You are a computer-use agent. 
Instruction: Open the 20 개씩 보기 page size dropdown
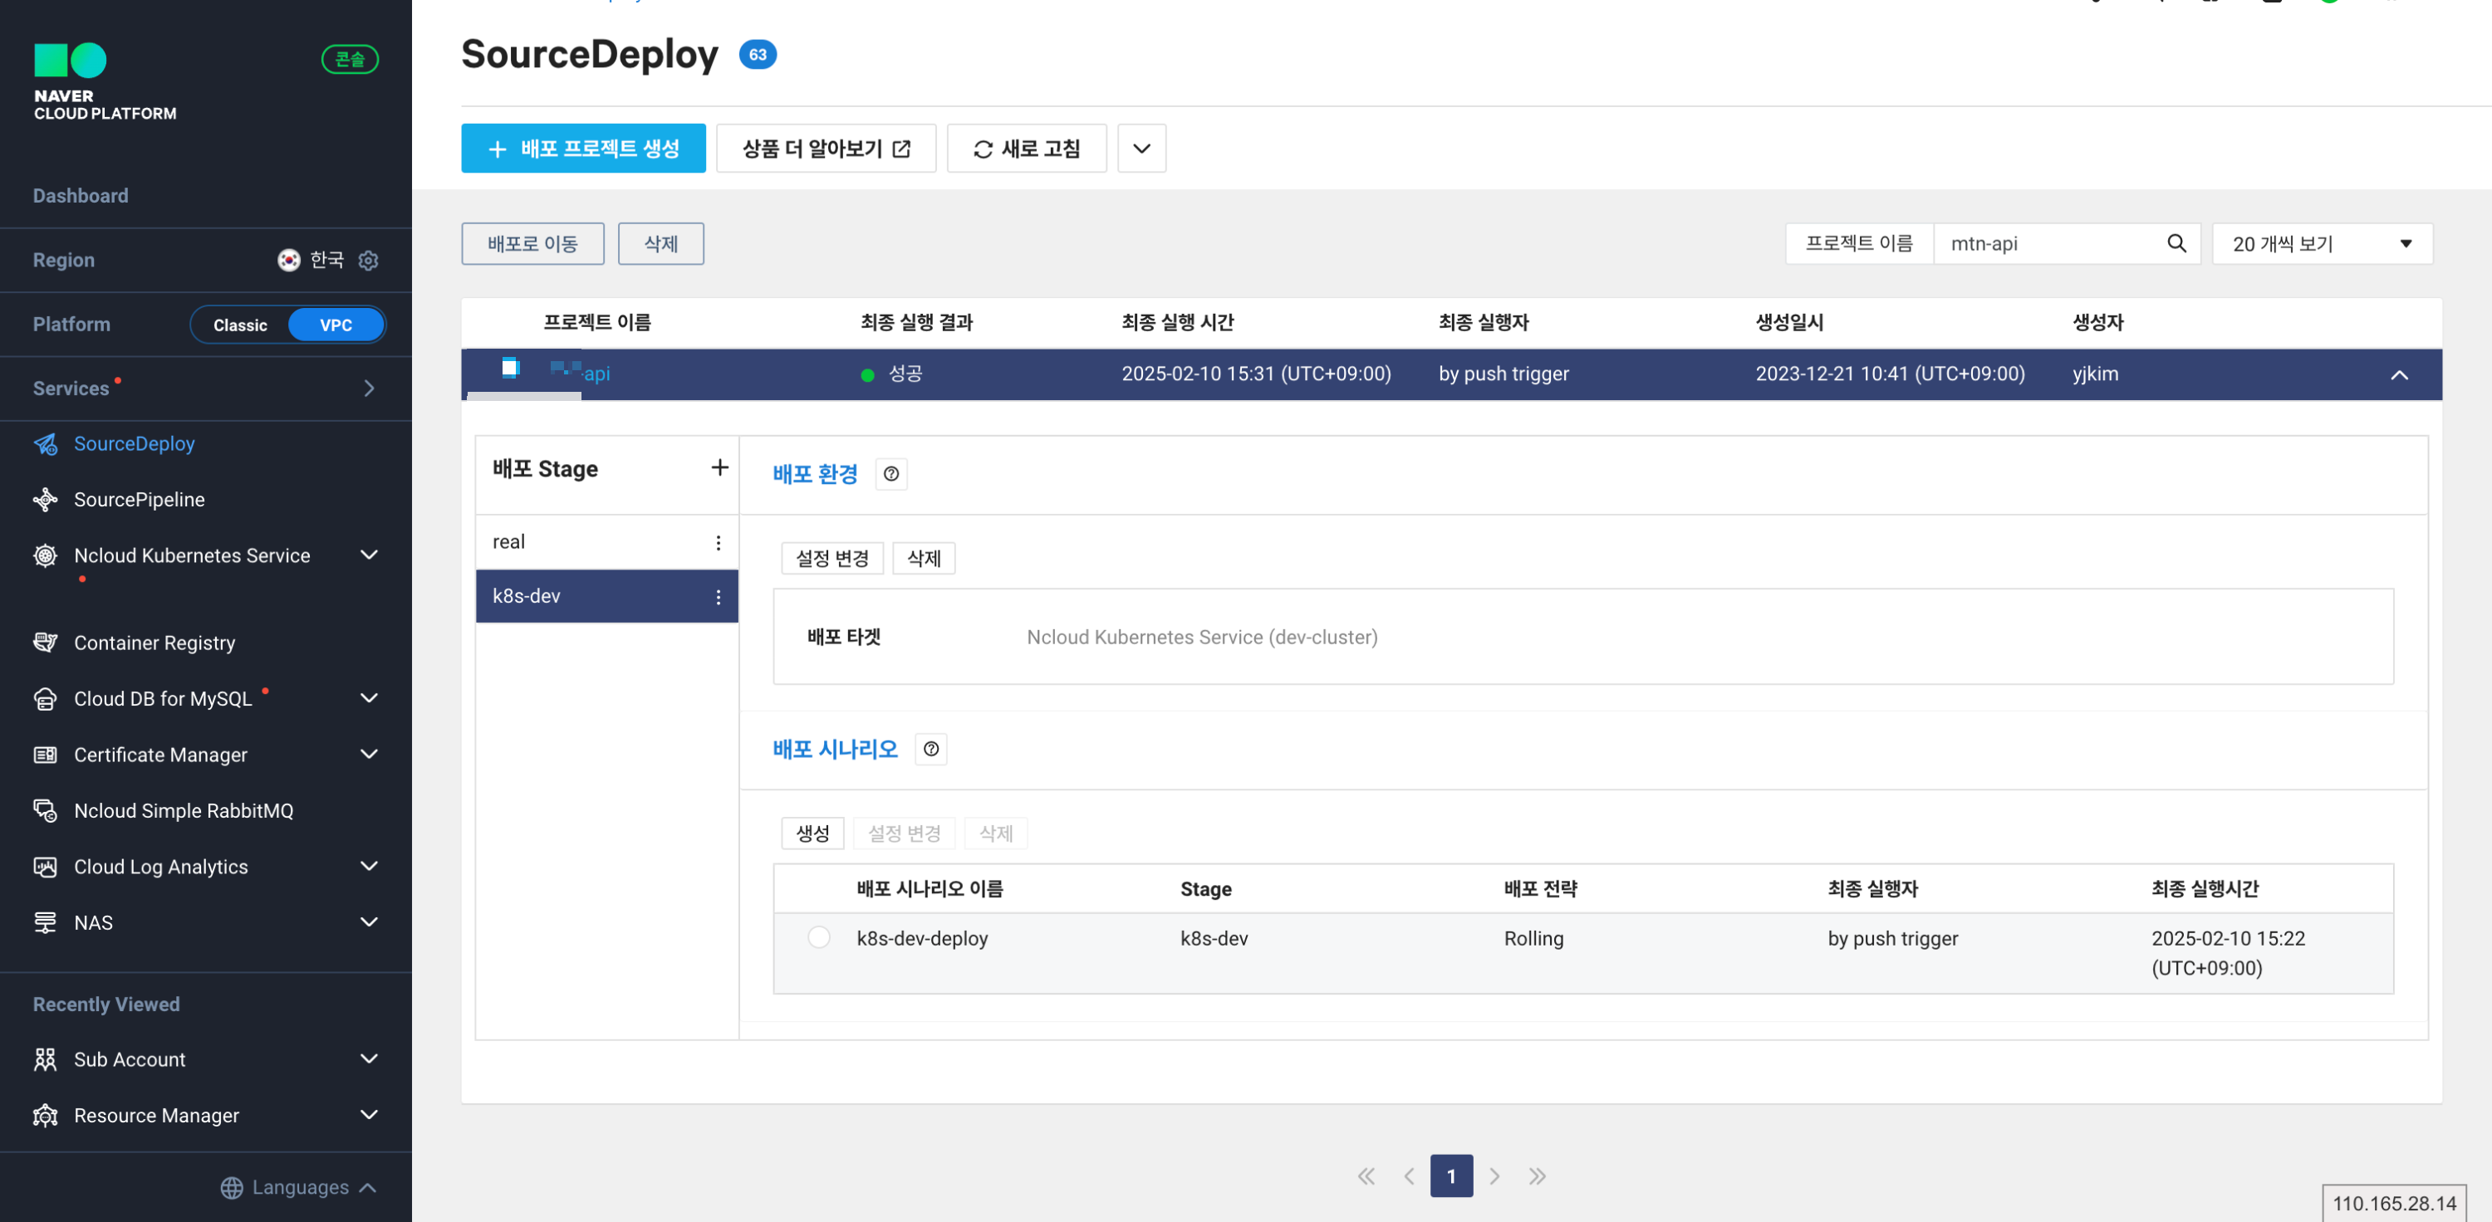click(2321, 243)
